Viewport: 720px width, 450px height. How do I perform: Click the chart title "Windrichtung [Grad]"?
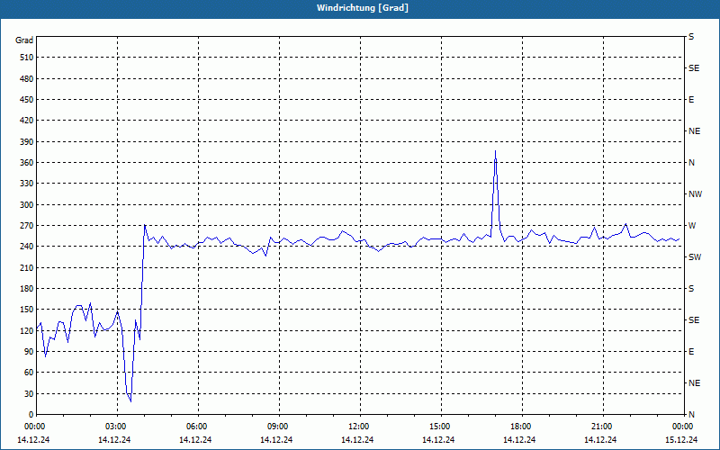pos(363,8)
